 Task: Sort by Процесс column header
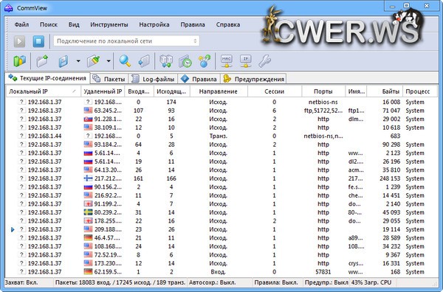point(420,91)
